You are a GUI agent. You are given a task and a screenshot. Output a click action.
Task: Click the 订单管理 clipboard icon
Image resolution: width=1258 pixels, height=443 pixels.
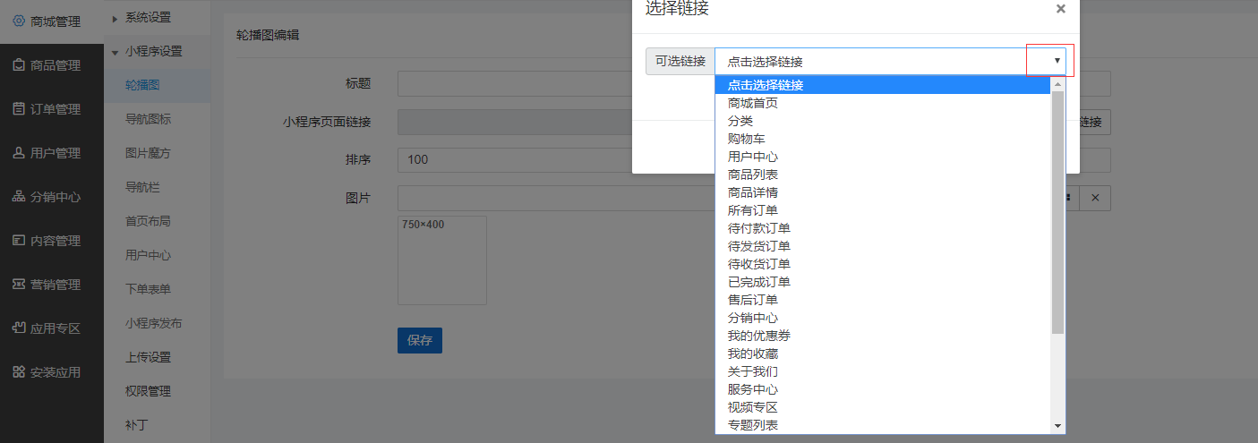click(x=19, y=109)
